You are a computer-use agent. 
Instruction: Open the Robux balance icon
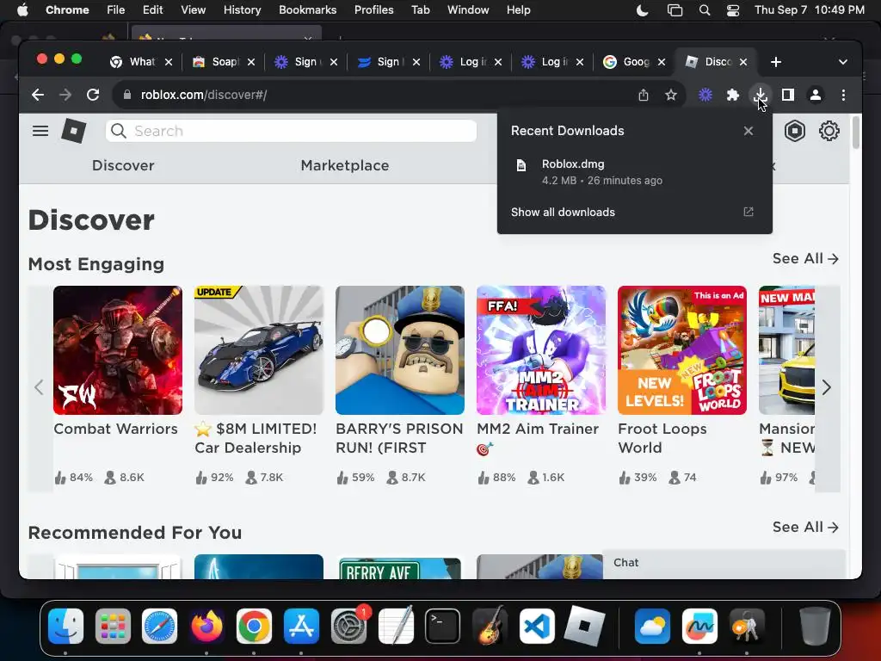[x=794, y=131]
